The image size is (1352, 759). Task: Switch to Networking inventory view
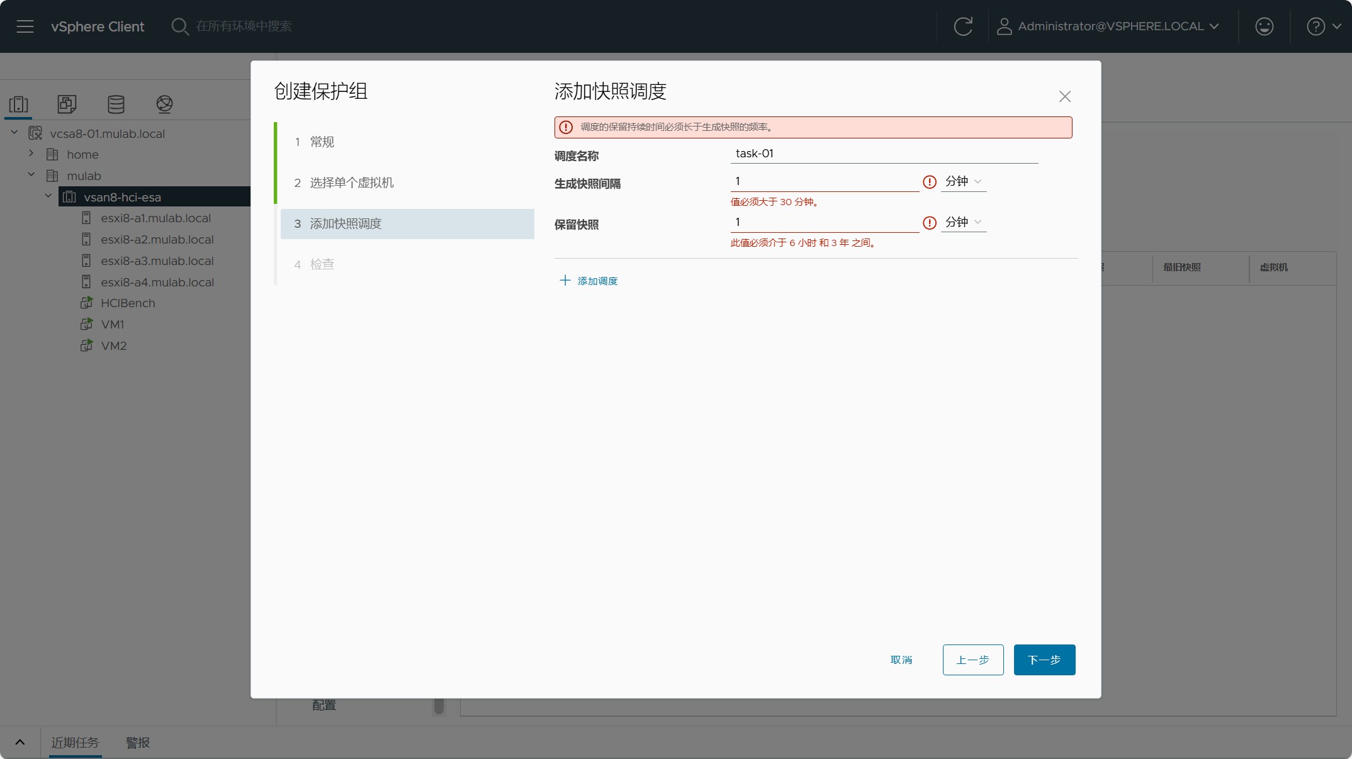(164, 104)
